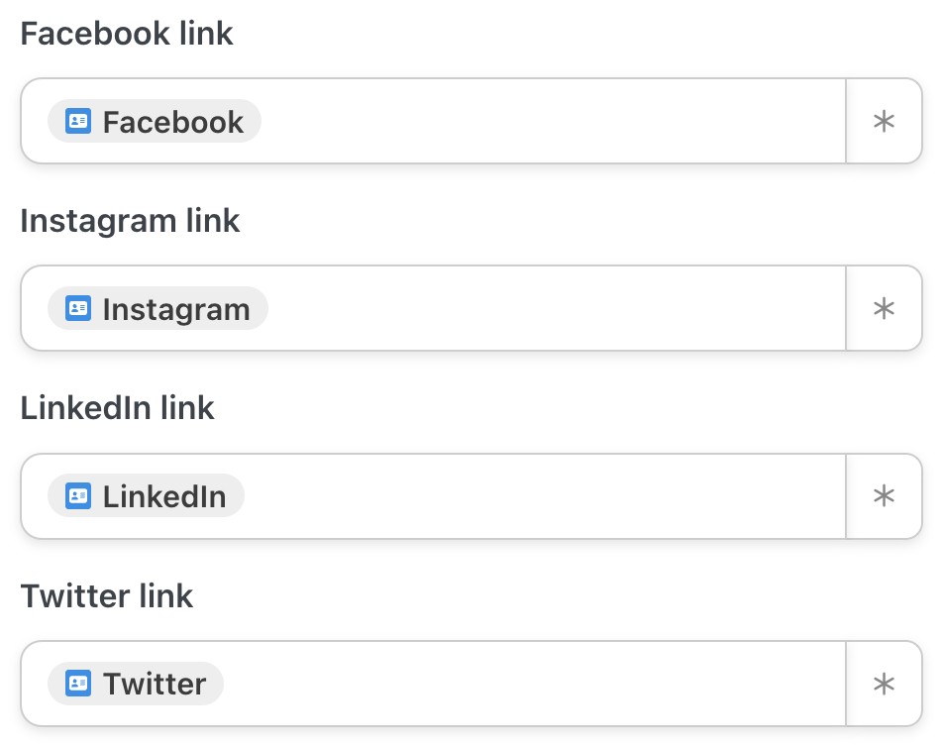Click empty space in Facebook link input

pos(545,122)
